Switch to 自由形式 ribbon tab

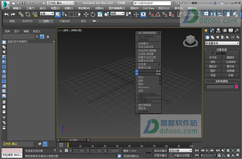click(x=27, y=21)
